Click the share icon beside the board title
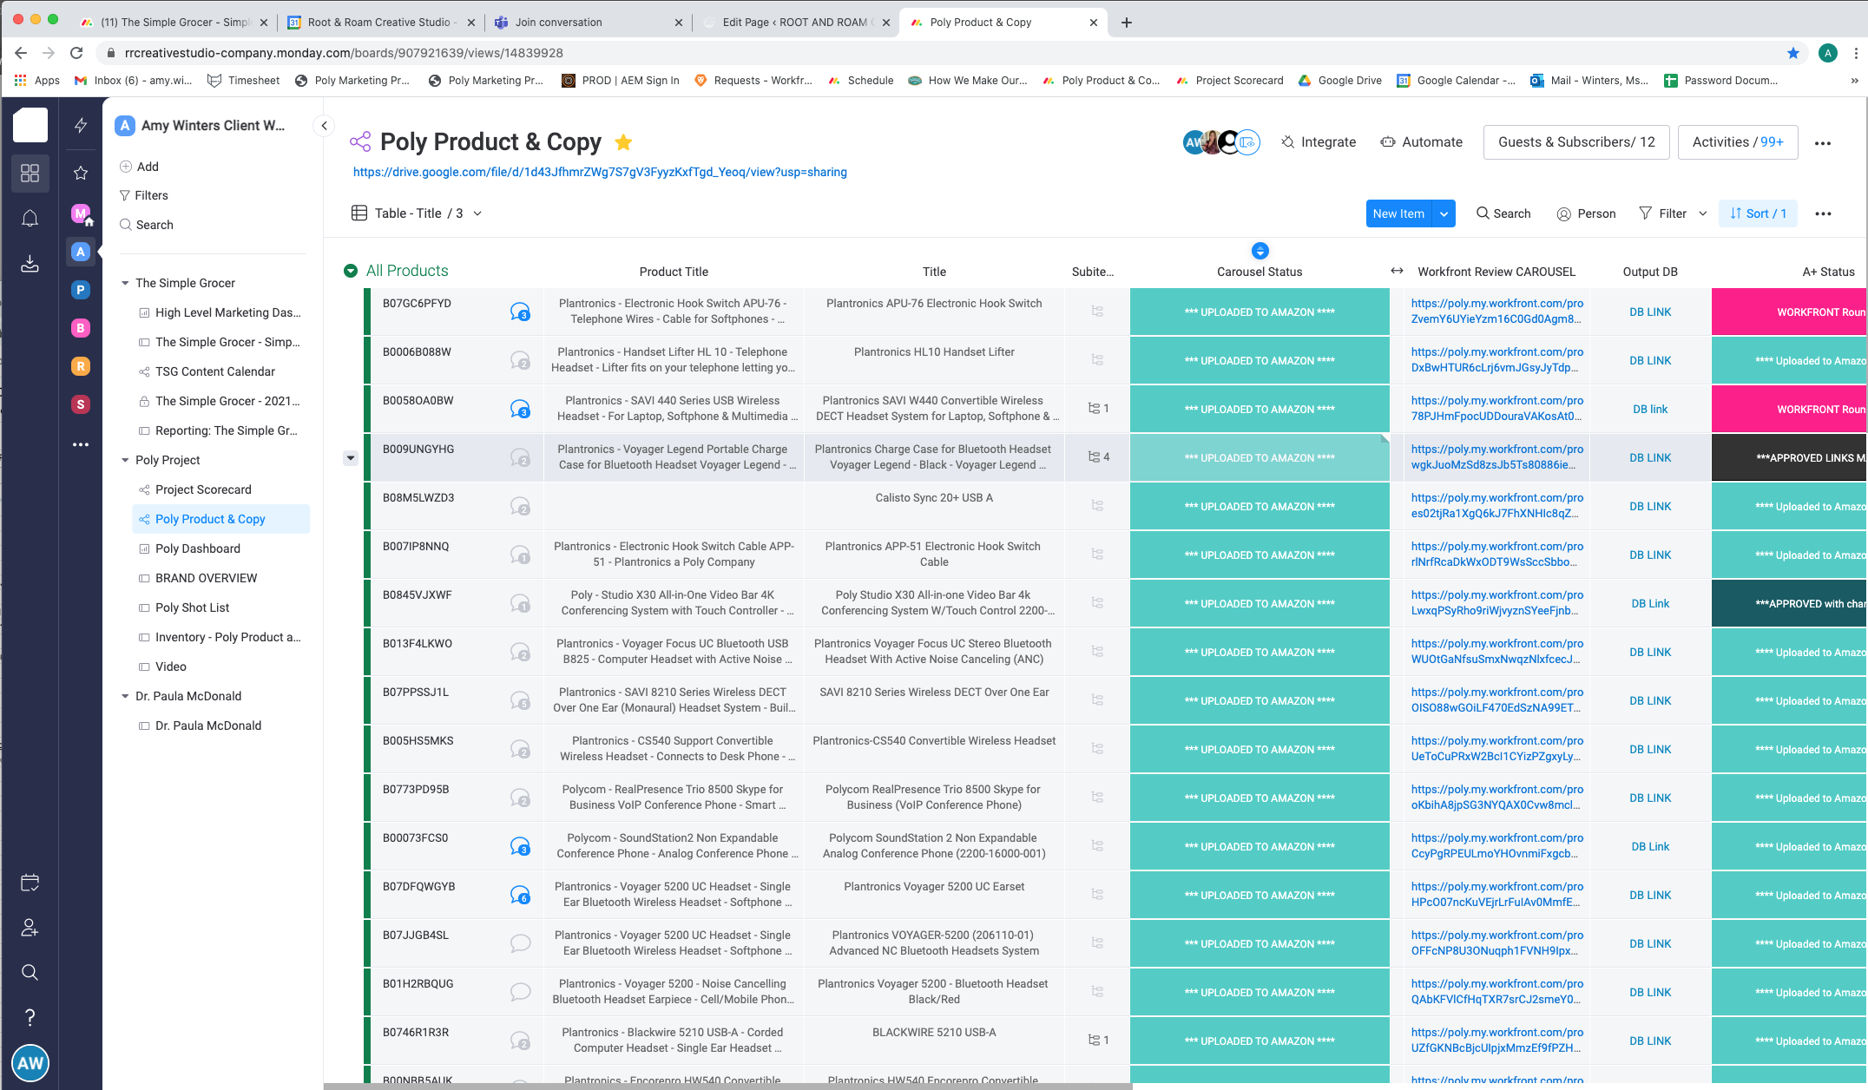 click(360, 141)
